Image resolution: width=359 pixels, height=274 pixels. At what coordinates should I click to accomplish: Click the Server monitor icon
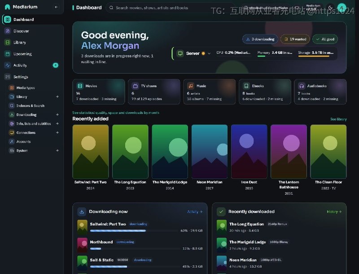[180, 53]
